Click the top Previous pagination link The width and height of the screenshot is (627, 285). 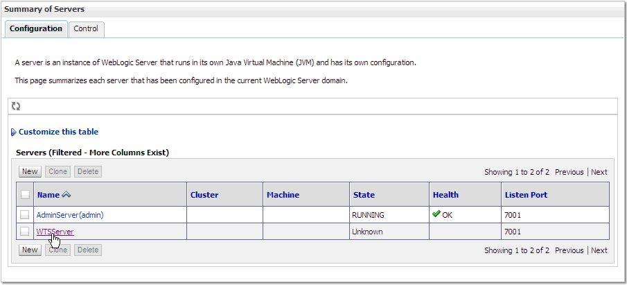coord(569,172)
